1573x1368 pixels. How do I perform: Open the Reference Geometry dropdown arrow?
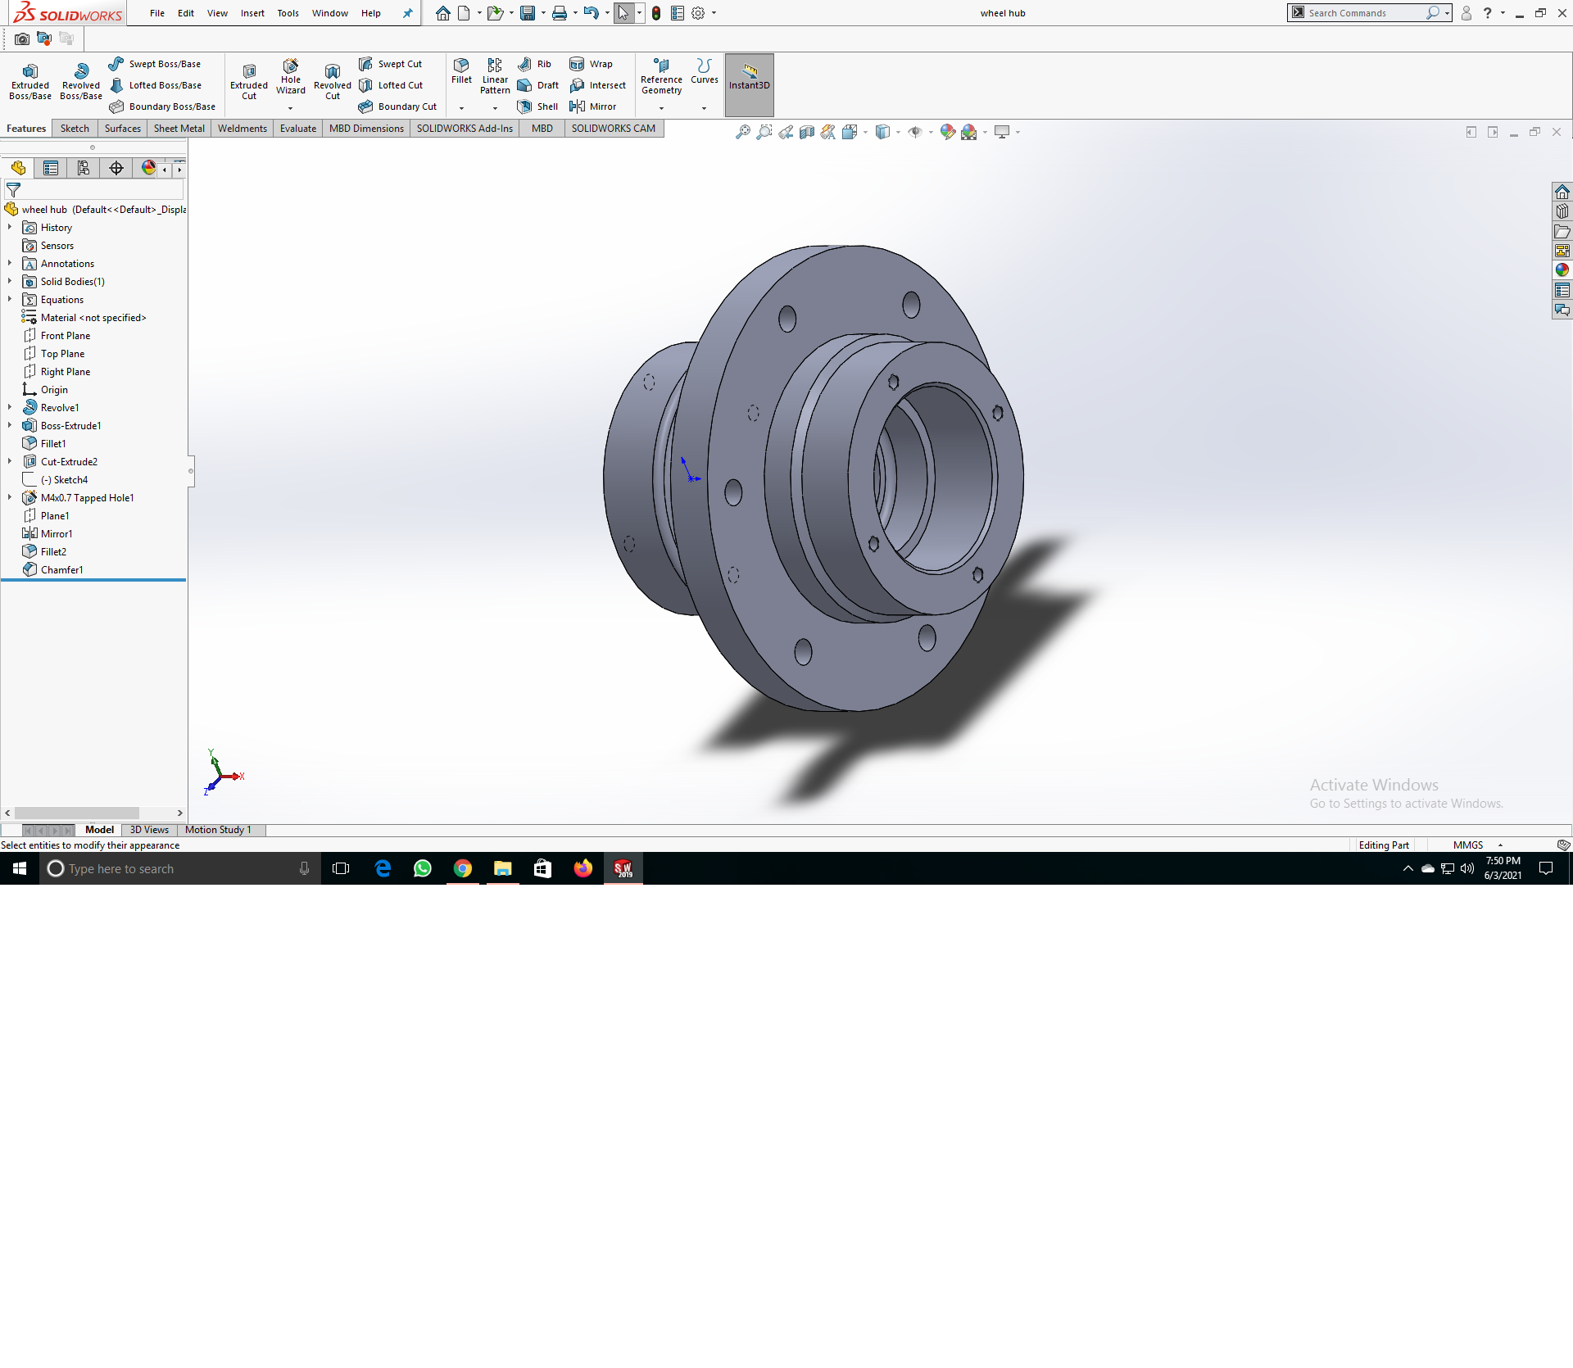tap(661, 108)
